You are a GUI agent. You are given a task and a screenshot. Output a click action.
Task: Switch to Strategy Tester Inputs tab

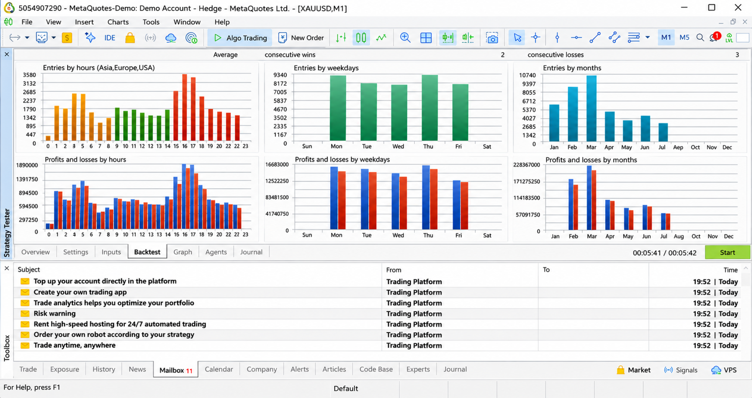111,252
